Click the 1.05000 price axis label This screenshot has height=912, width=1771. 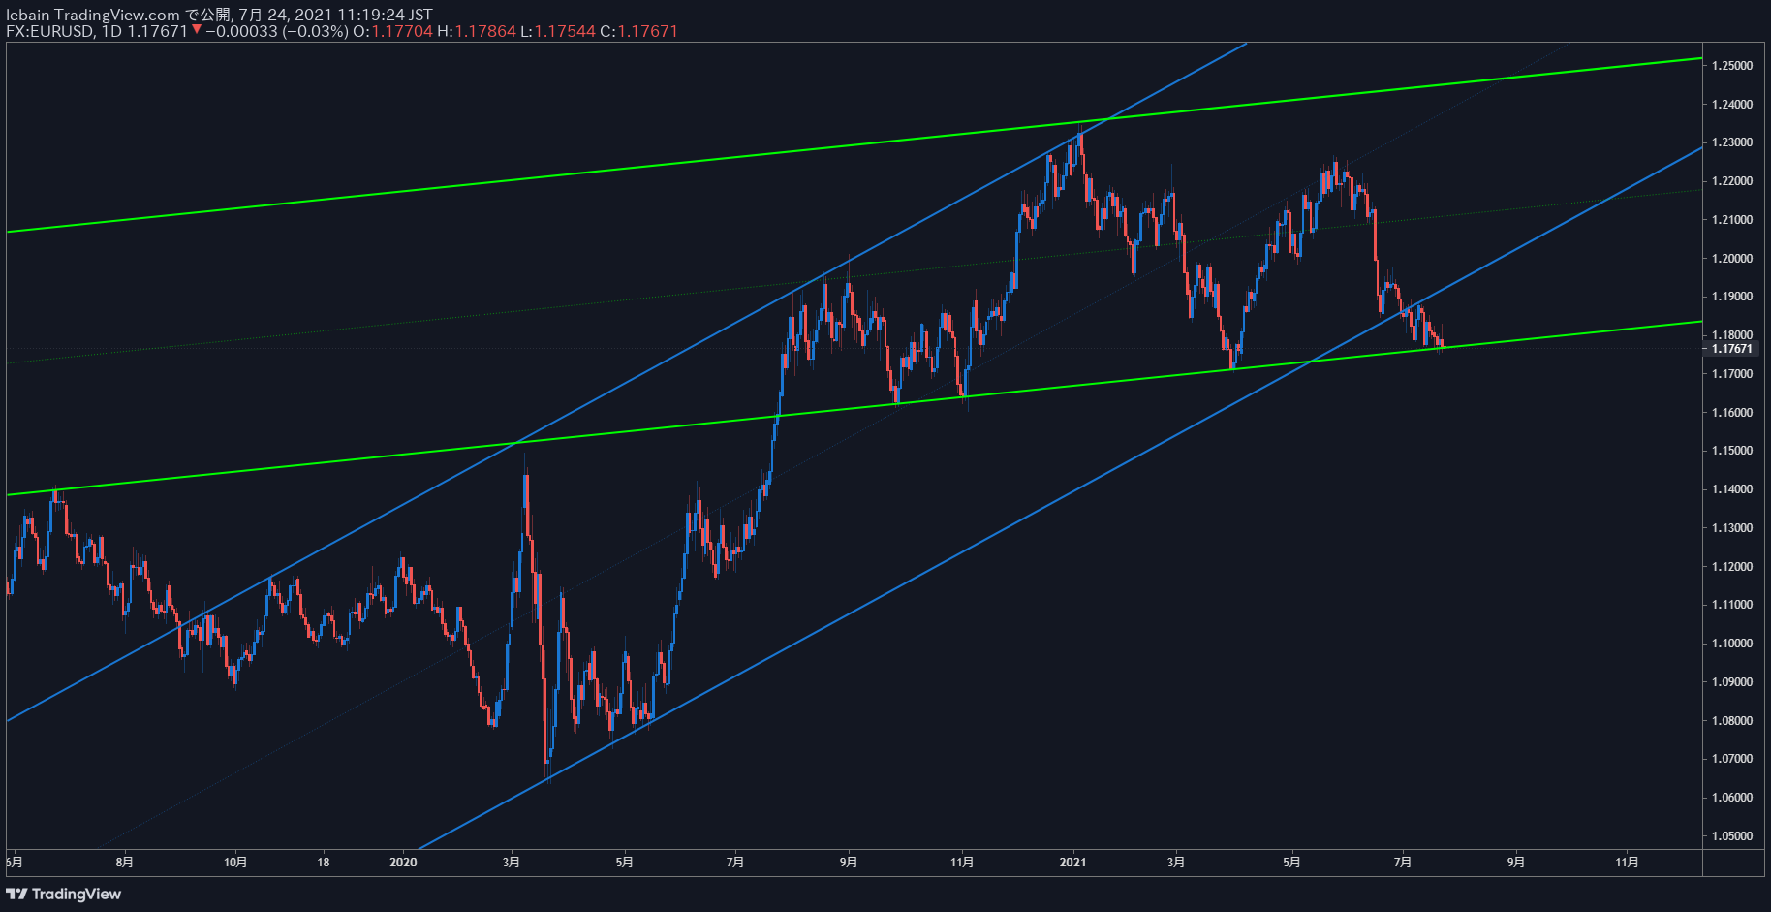pyautogui.click(x=1732, y=836)
